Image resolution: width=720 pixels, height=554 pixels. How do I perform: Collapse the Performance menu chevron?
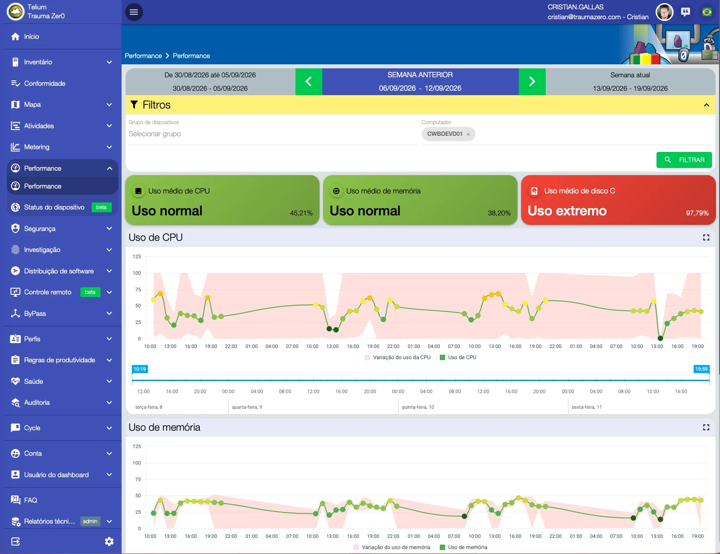pyautogui.click(x=109, y=168)
